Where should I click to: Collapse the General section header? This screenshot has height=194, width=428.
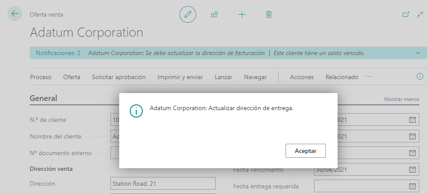pyautogui.click(x=43, y=98)
